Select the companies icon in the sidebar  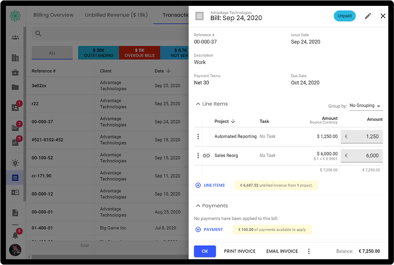14,58
